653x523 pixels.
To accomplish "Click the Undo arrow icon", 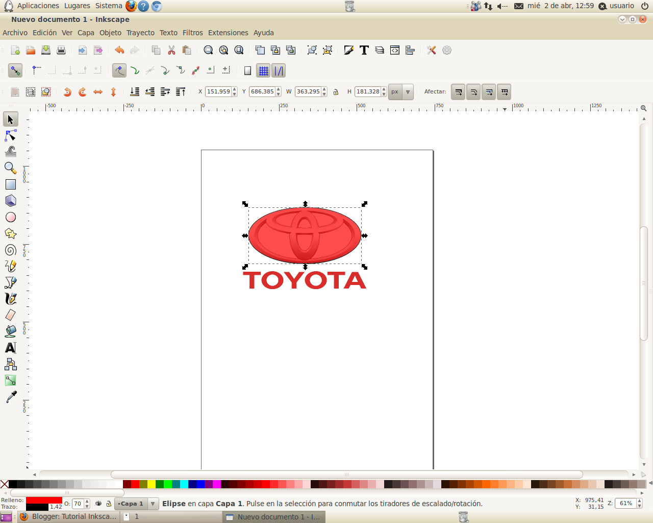I will 119,50.
